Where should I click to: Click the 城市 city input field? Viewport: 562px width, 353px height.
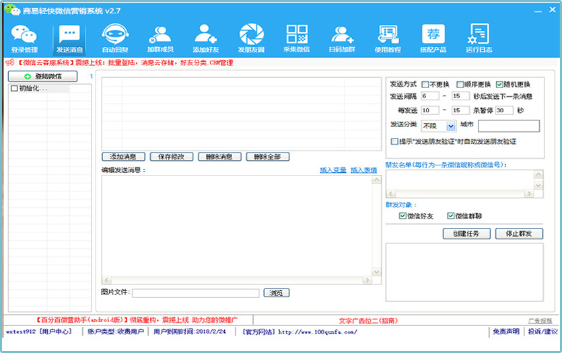click(x=509, y=126)
